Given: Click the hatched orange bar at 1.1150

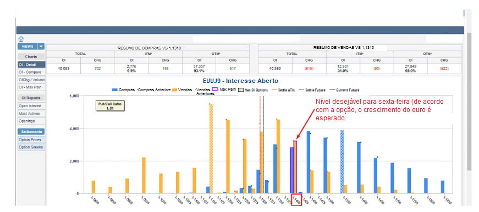Looking at the screenshot, I should coord(211,149).
